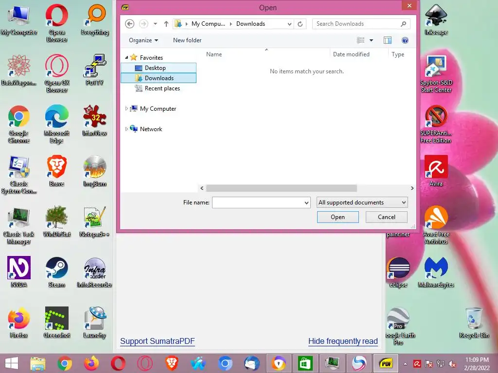Viewport: 498px width, 373px height.
Task: Open File Explorer from taskbar
Action: [x=38, y=363]
